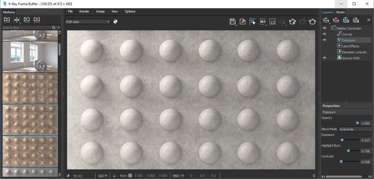This screenshot has height=179, width=374.
Task: Render with the plain teapot icon
Action: tap(312, 22)
